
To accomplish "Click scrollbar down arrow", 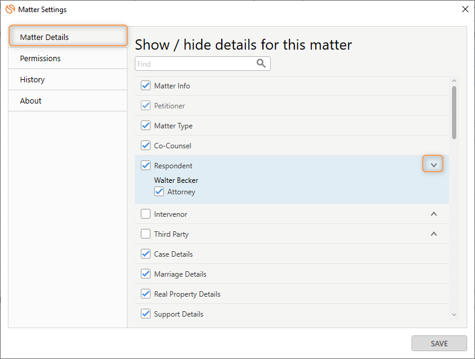I will pyautogui.click(x=454, y=315).
